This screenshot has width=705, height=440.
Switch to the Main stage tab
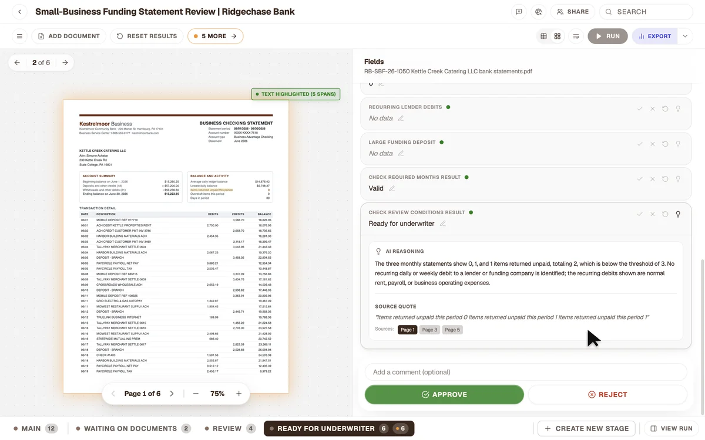point(35,429)
